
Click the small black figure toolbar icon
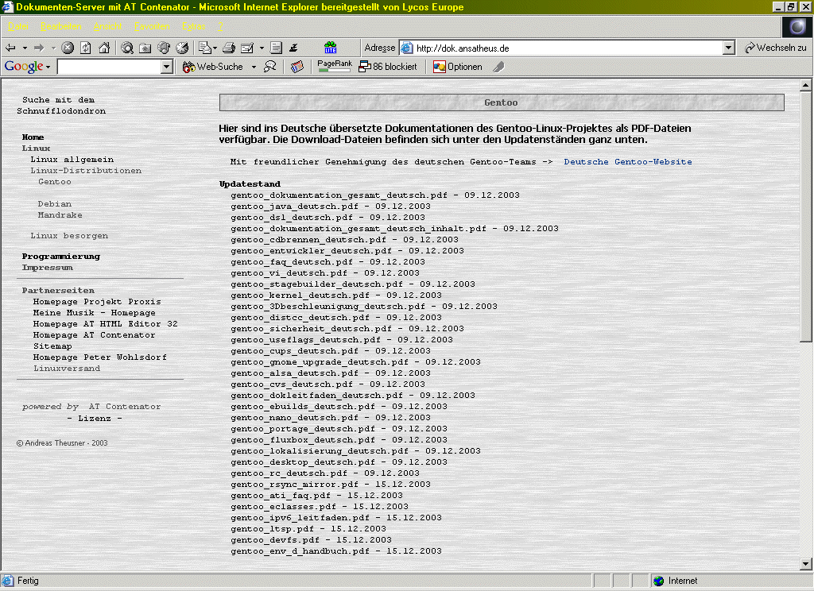(294, 48)
